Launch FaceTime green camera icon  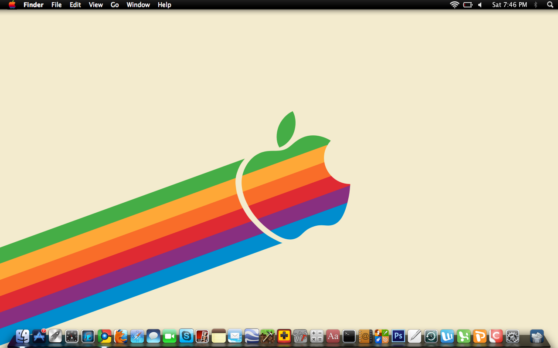click(x=170, y=336)
